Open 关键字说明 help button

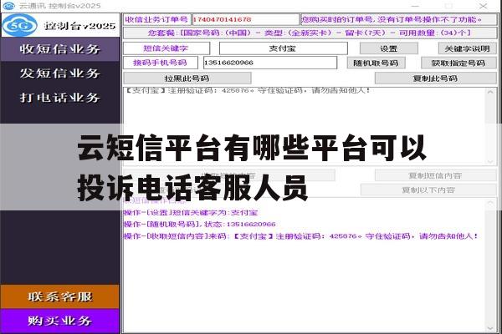pyautogui.click(x=467, y=48)
